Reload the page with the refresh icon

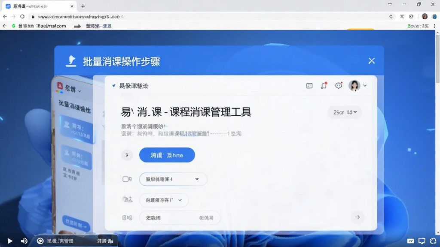coord(22,17)
